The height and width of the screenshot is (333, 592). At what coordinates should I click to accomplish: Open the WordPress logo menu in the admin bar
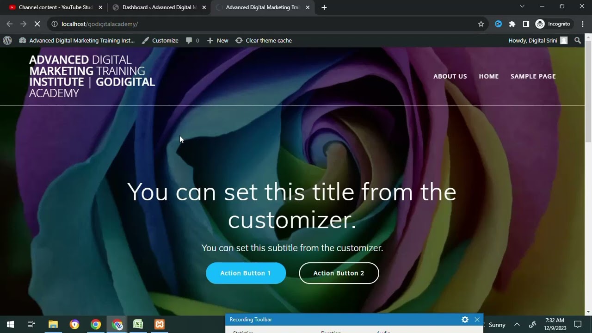click(x=7, y=41)
